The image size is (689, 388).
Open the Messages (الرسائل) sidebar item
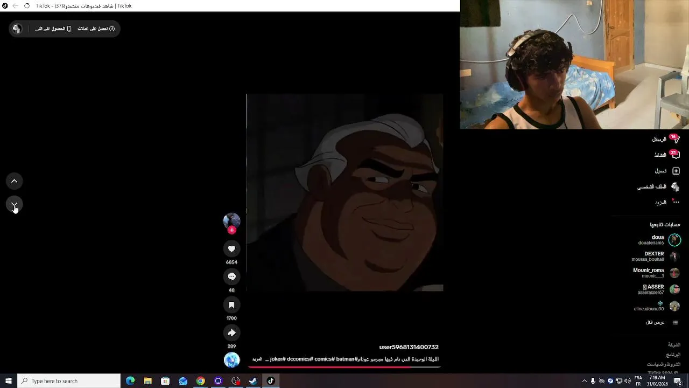click(665, 139)
